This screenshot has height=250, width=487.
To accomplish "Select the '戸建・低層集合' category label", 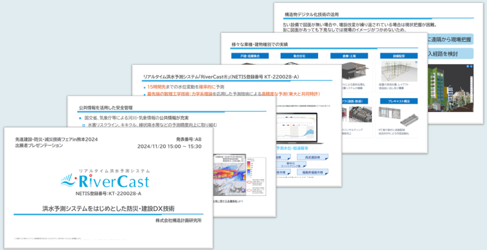I will coord(250,56).
